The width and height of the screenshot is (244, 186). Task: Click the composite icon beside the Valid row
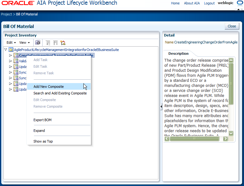pyautogui.click(x=16, y=61)
